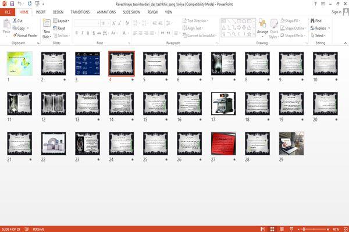Viewport: 349px width, 232px height.
Task: Click the Paste clipboard icon
Action: [x=6, y=24]
